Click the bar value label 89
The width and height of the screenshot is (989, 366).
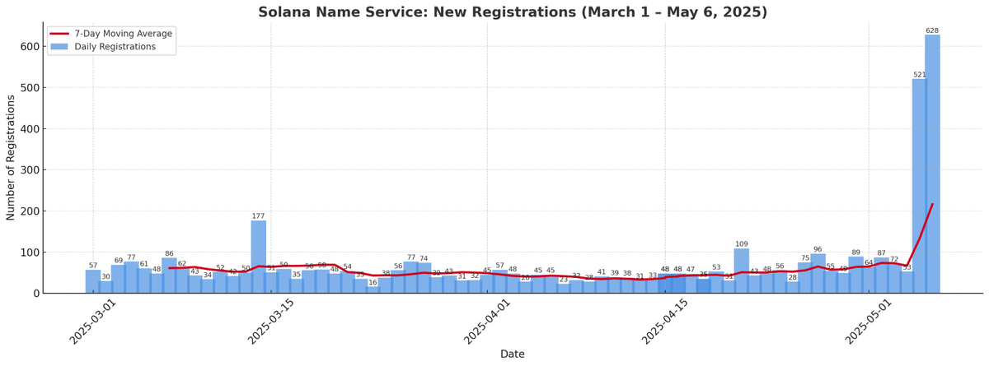click(x=855, y=252)
